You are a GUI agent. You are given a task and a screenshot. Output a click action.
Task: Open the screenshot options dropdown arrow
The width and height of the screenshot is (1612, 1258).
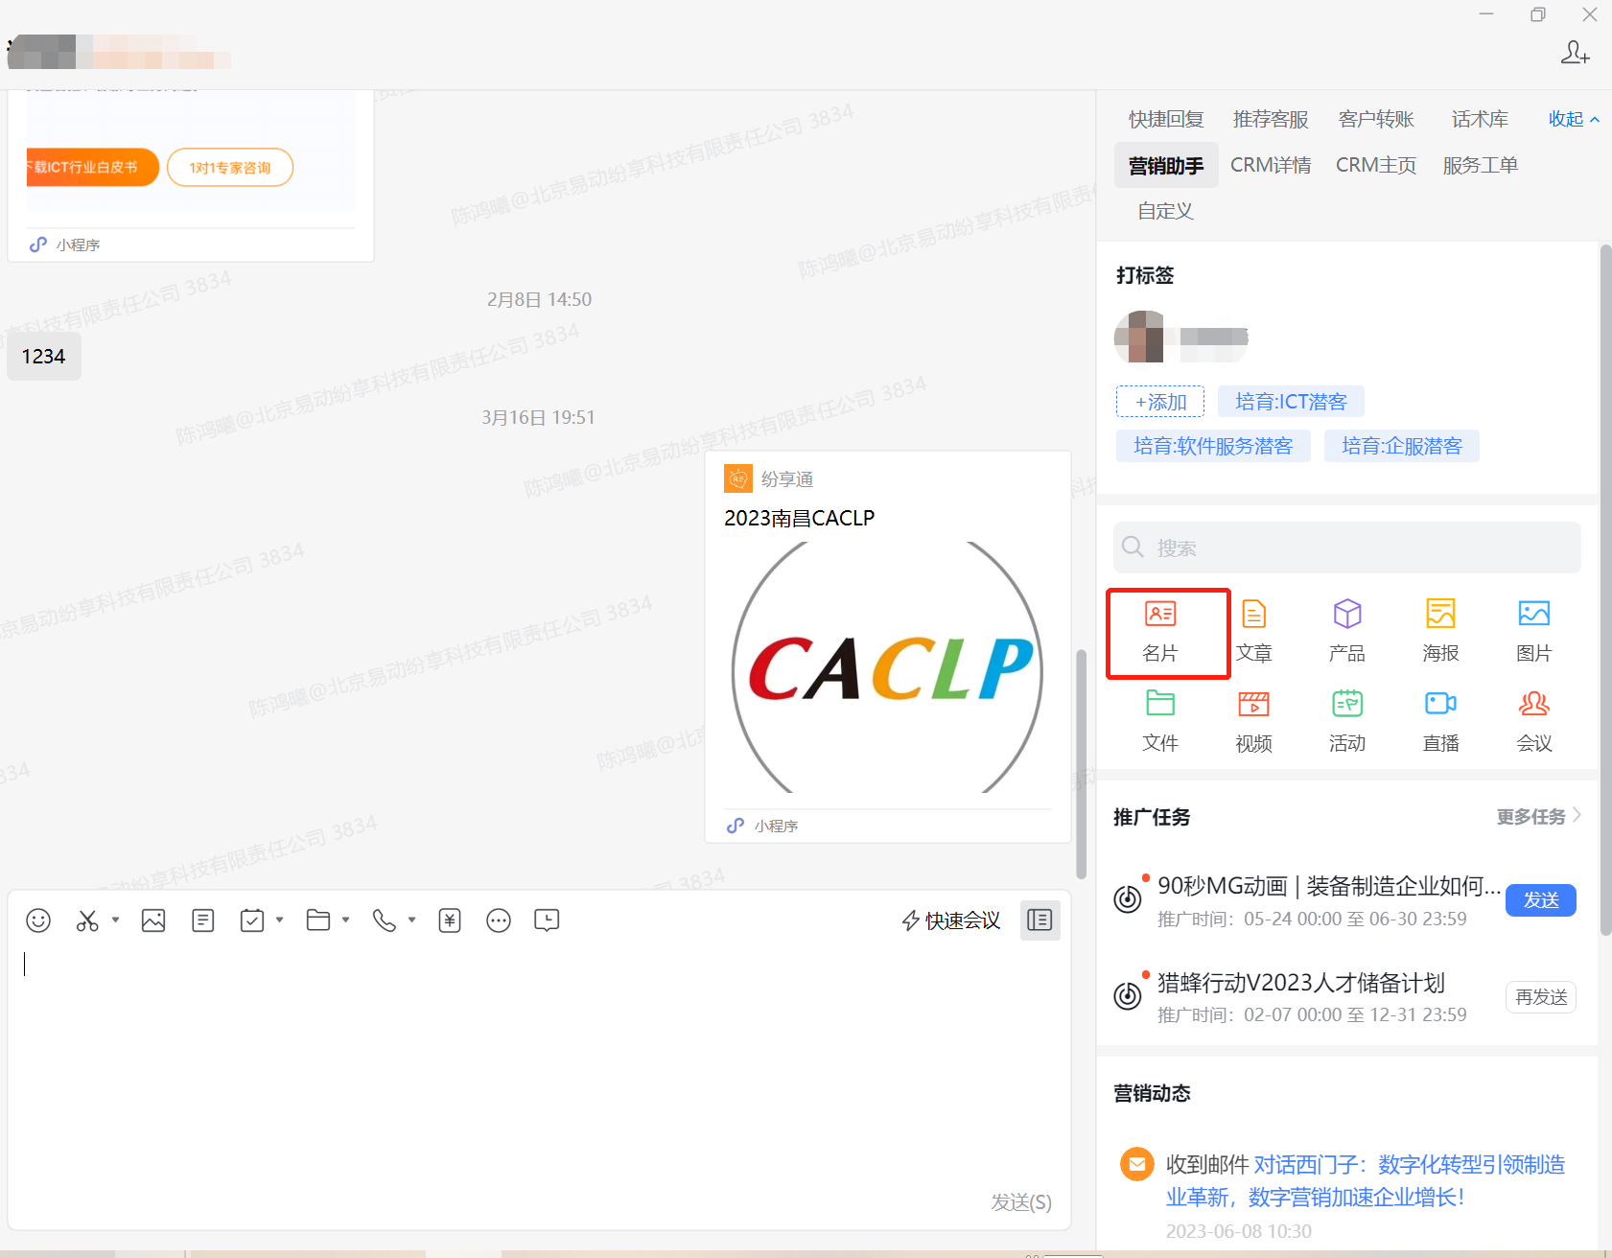[x=115, y=920]
